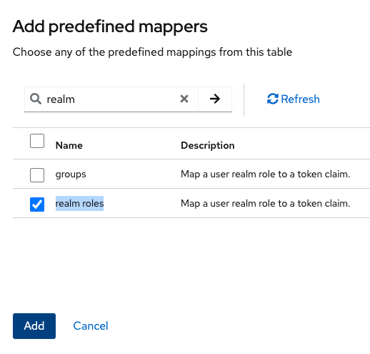
Task: Click the magnifying glass search icon
Action: point(36,99)
